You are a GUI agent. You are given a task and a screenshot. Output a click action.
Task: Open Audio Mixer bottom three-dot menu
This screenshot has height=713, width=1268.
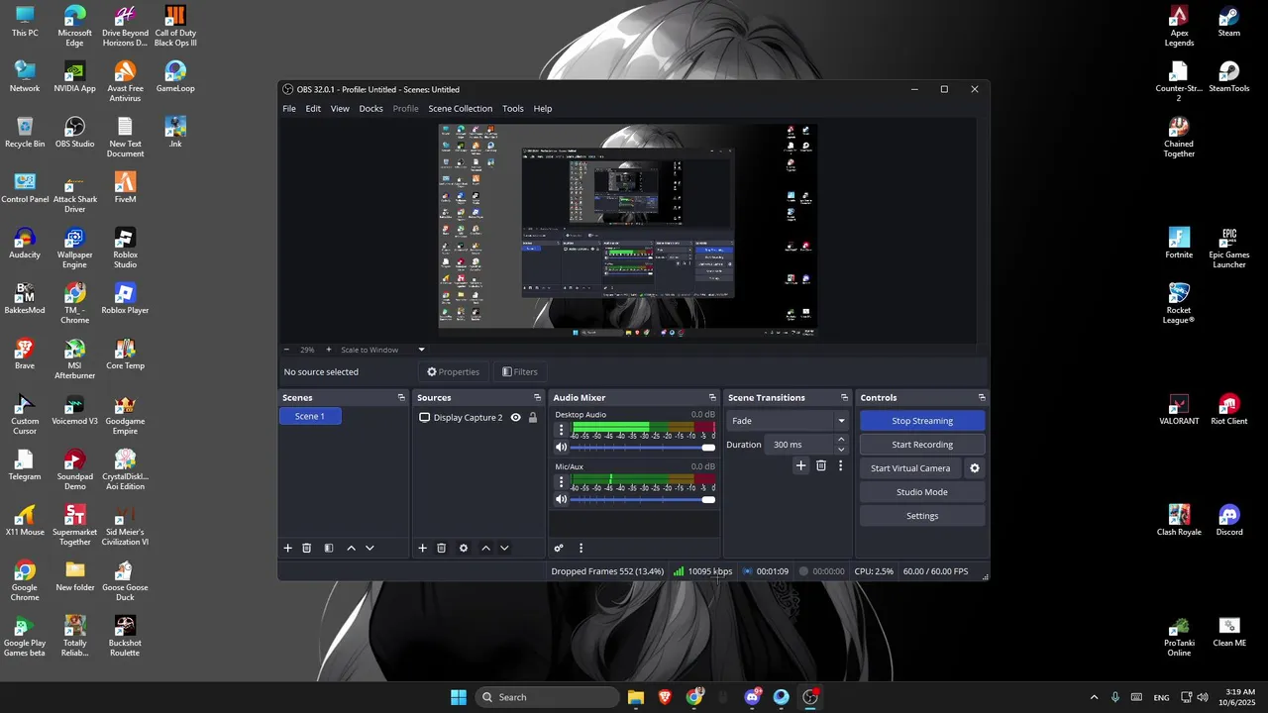(581, 548)
